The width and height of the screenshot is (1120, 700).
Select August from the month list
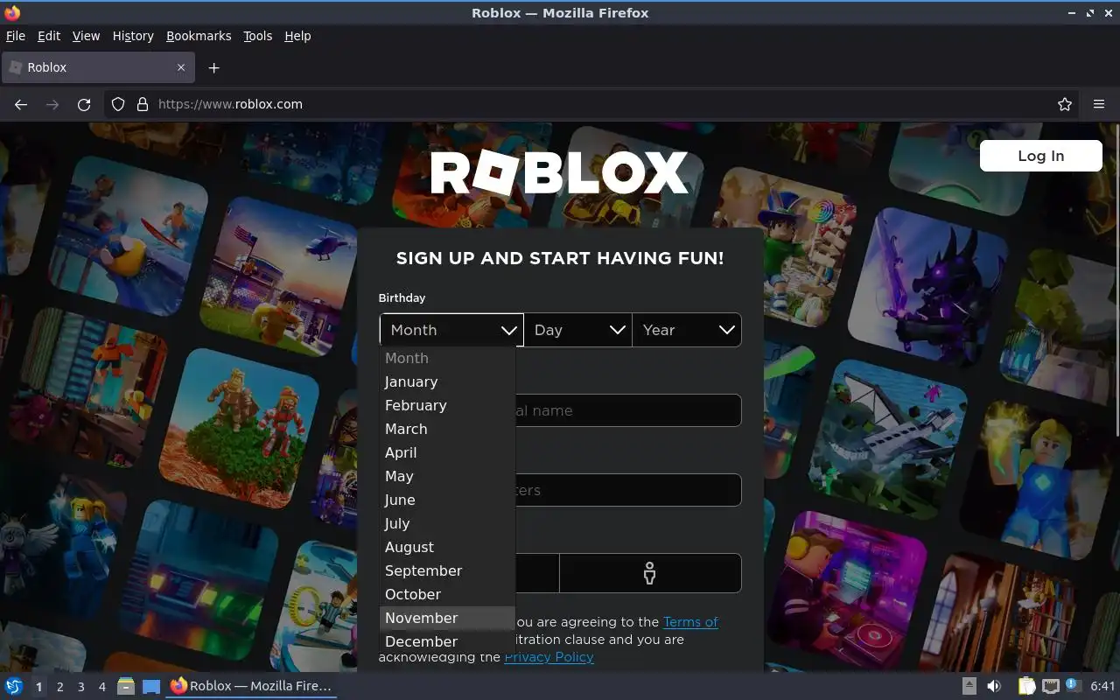pyautogui.click(x=447, y=547)
